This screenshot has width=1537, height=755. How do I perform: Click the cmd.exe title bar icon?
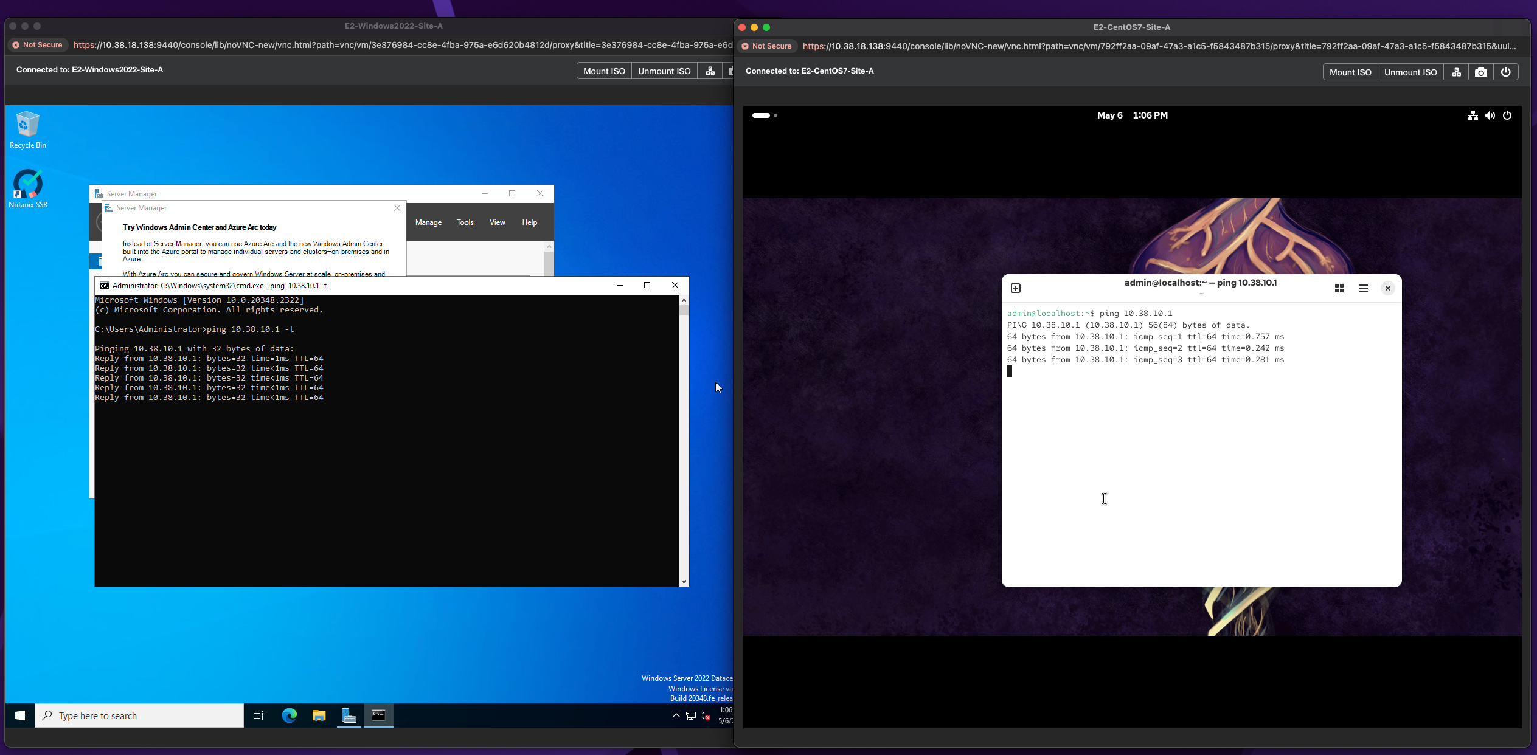pos(104,285)
